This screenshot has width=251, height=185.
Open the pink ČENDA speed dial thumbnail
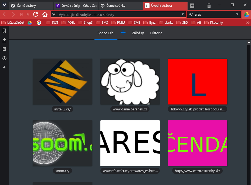198,143
